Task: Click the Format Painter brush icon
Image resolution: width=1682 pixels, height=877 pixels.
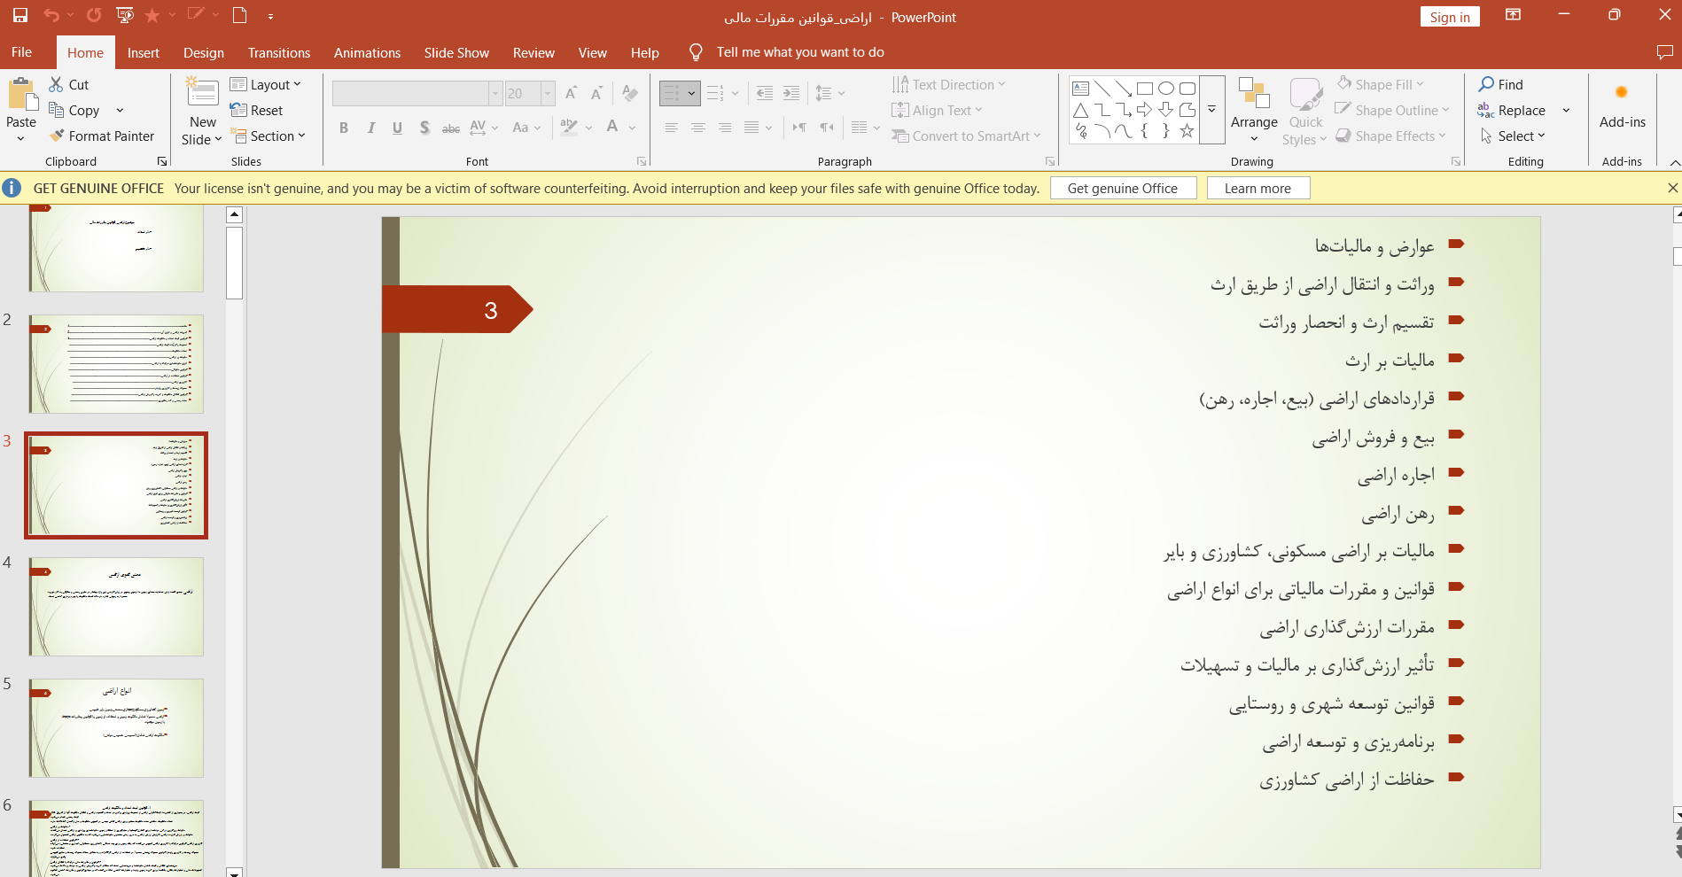Action: tap(58, 136)
